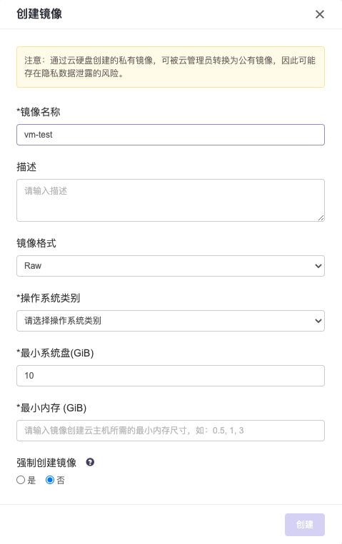Viewport: 342px width, 544px height.
Task: Click the chevron arrow on the Raw selector
Action: point(318,266)
